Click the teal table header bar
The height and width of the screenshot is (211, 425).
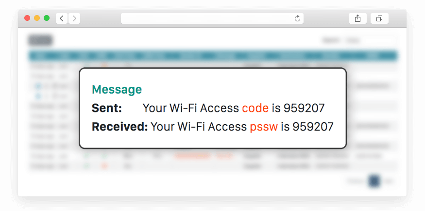(x=213, y=56)
